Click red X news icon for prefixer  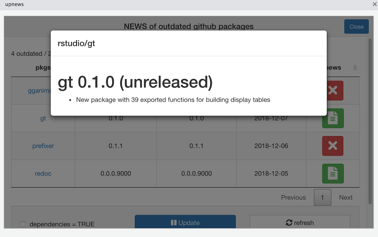[x=333, y=146]
